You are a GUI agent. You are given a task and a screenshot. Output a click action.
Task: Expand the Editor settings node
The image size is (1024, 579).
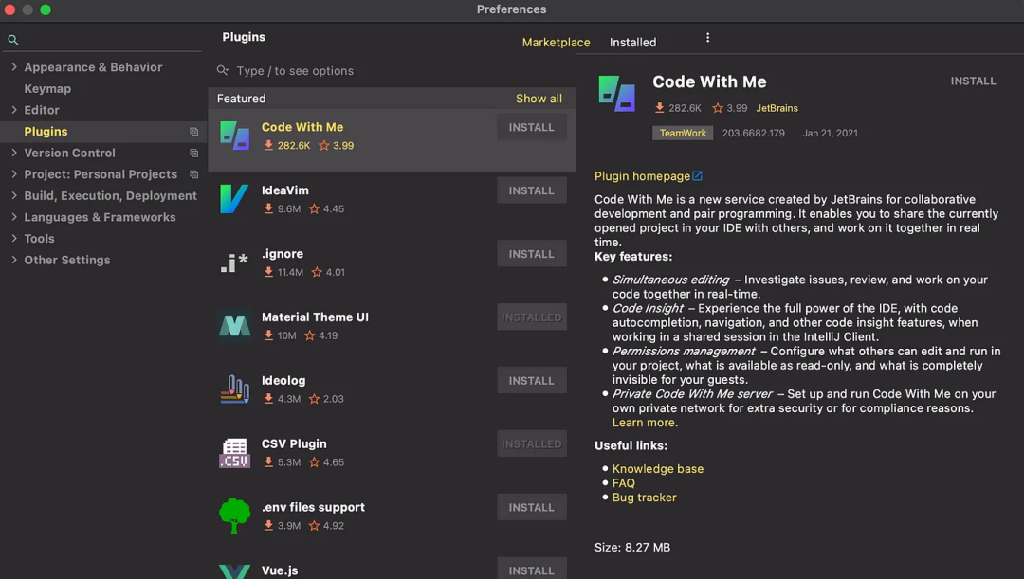tap(14, 110)
